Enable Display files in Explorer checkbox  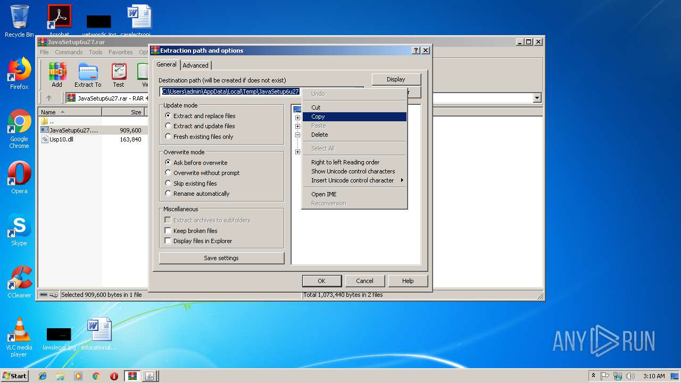[x=168, y=241]
